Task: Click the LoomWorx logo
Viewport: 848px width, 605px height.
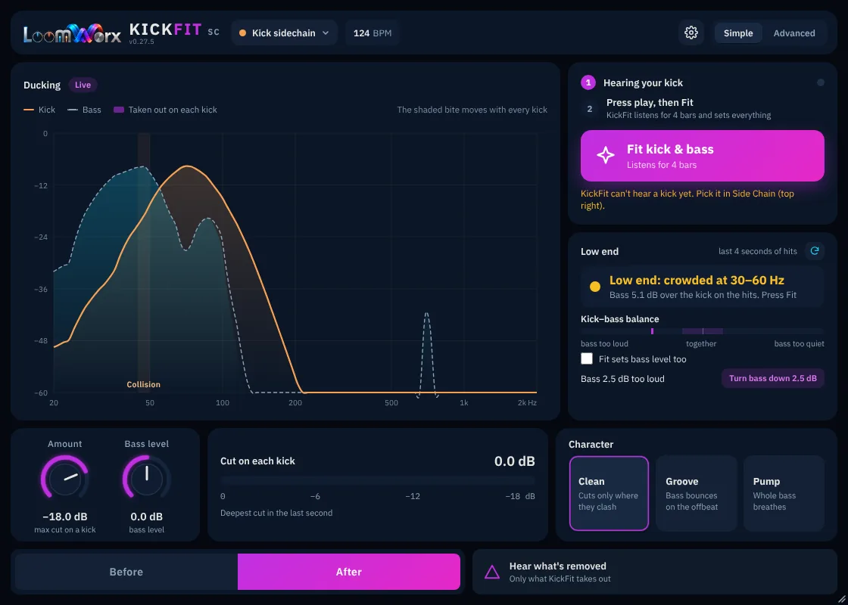Action: click(x=72, y=33)
